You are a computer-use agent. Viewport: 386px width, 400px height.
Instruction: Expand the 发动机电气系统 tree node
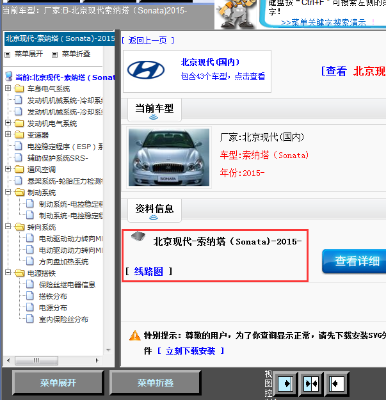[8, 123]
